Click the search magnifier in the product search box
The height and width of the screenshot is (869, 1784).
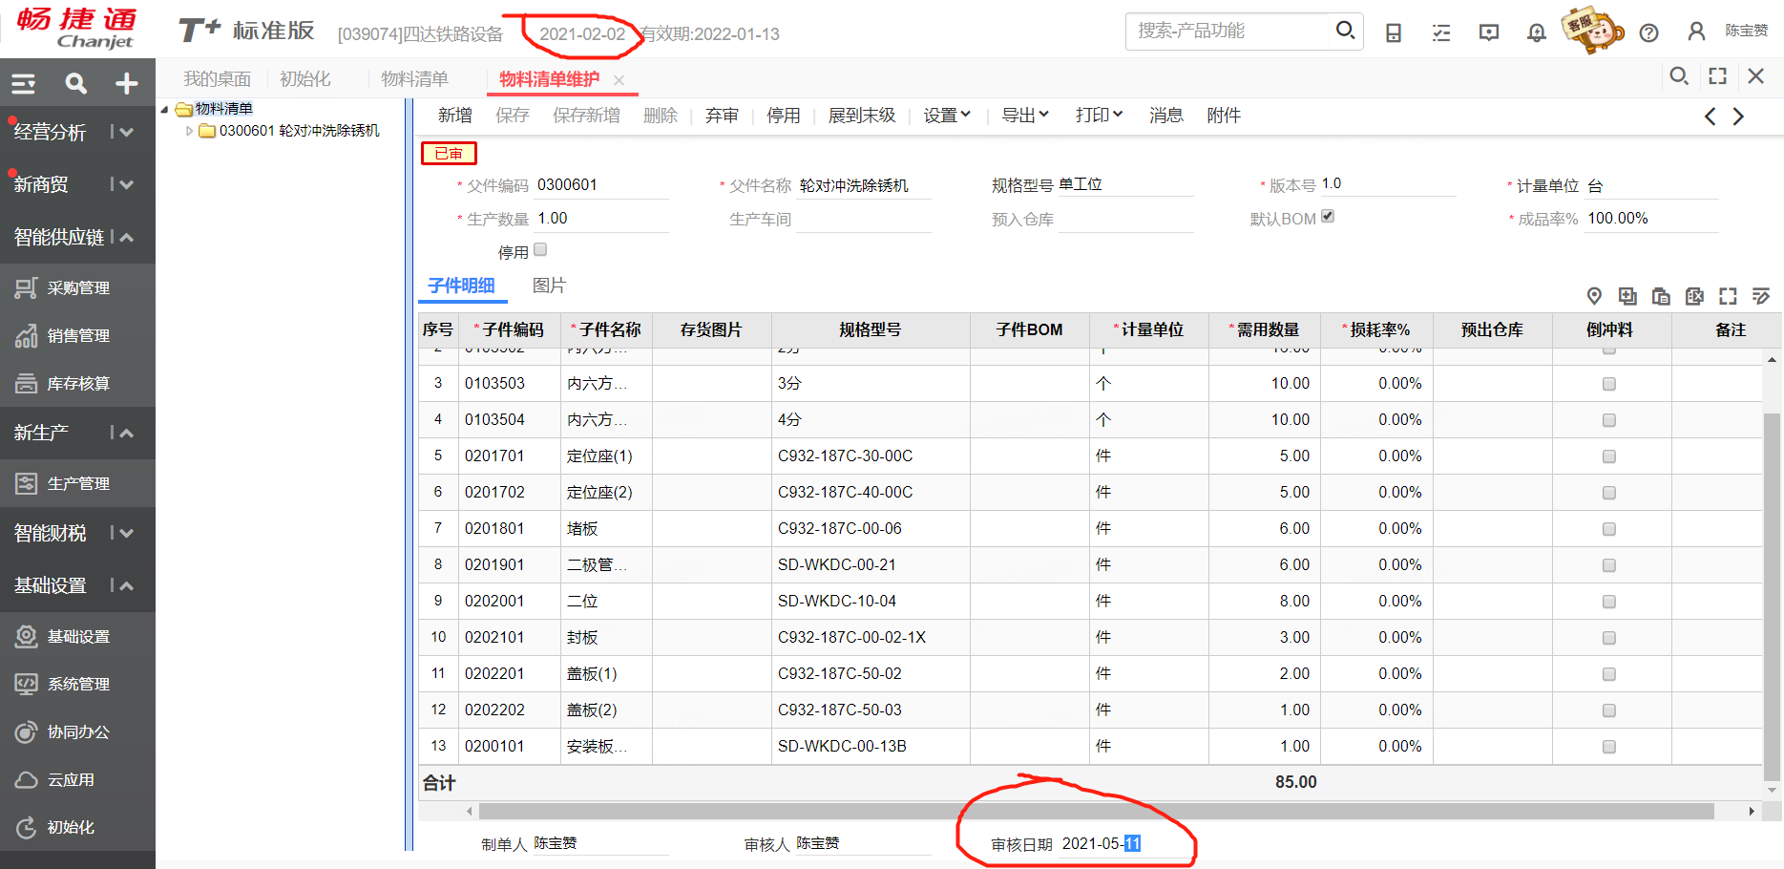1345,31
